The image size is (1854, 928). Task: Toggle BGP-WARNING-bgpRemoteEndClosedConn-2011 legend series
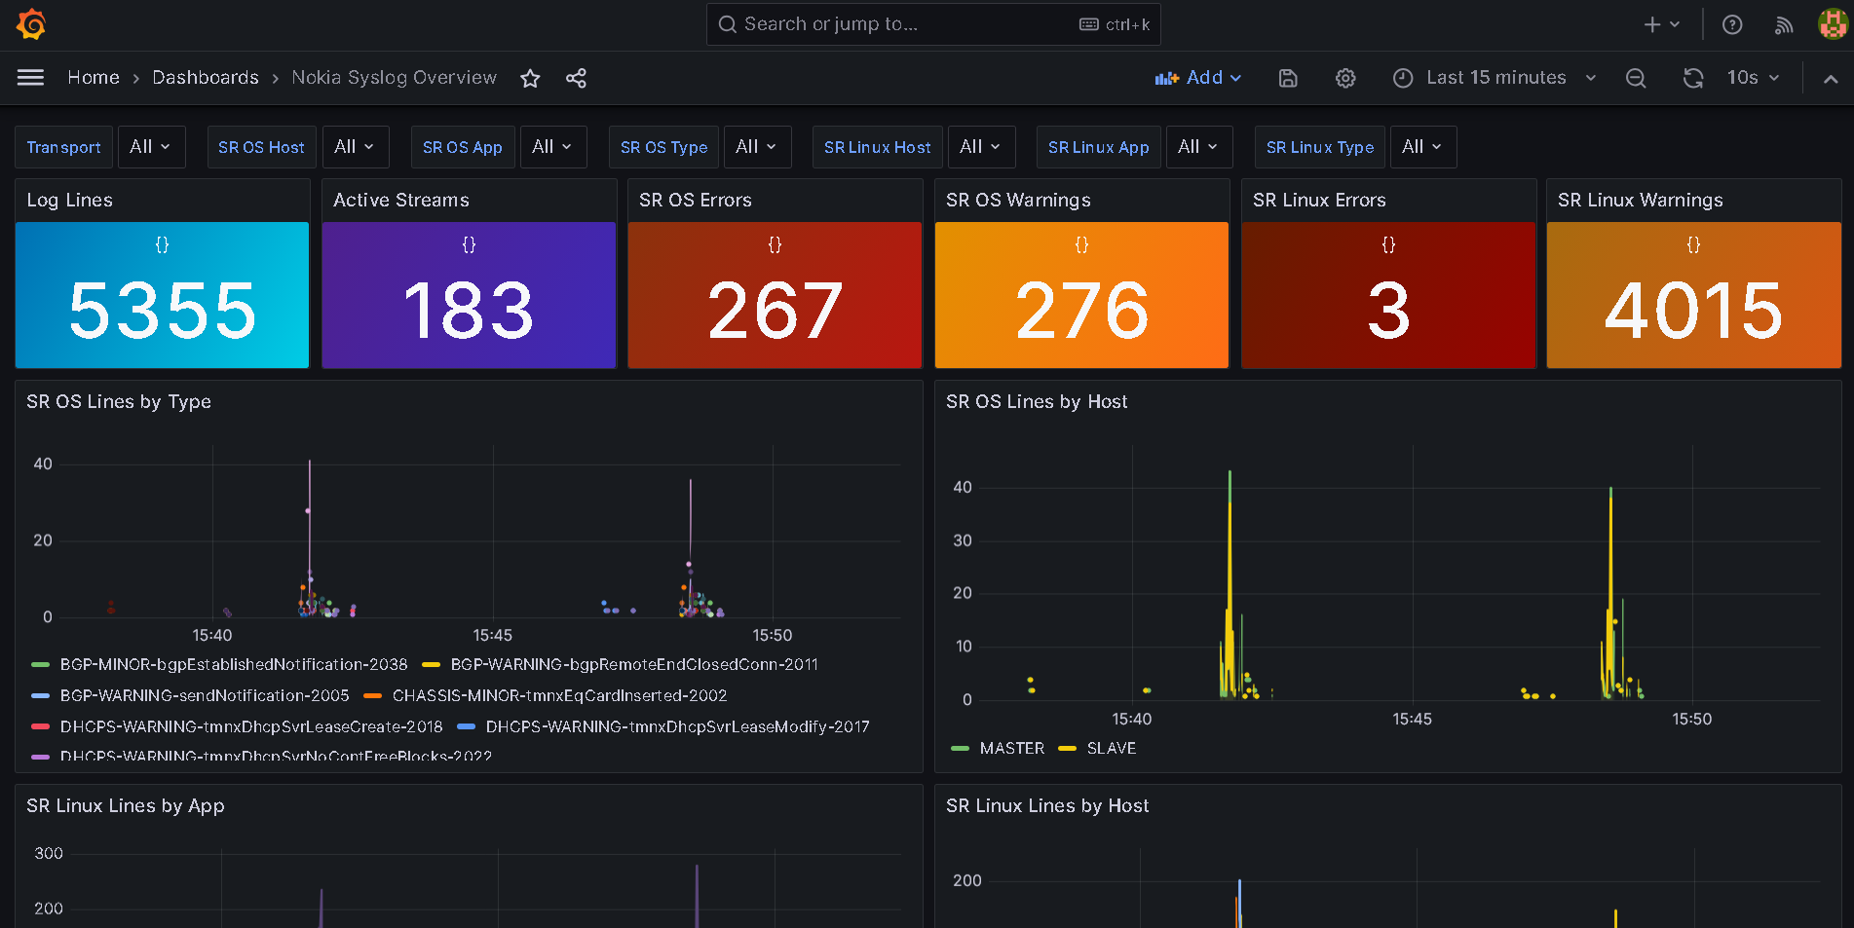634,664
